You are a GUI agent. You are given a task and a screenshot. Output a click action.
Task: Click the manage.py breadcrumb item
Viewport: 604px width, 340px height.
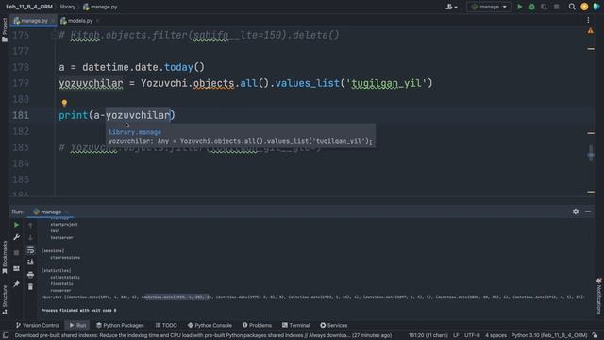click(x=100, y=7)
